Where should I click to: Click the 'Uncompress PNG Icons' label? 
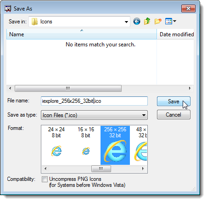[75, 179]
